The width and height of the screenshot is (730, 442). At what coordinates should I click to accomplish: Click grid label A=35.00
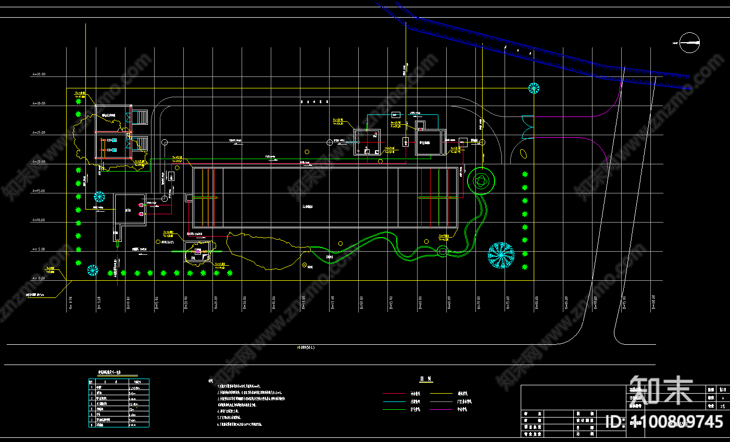tap(39, 74)
